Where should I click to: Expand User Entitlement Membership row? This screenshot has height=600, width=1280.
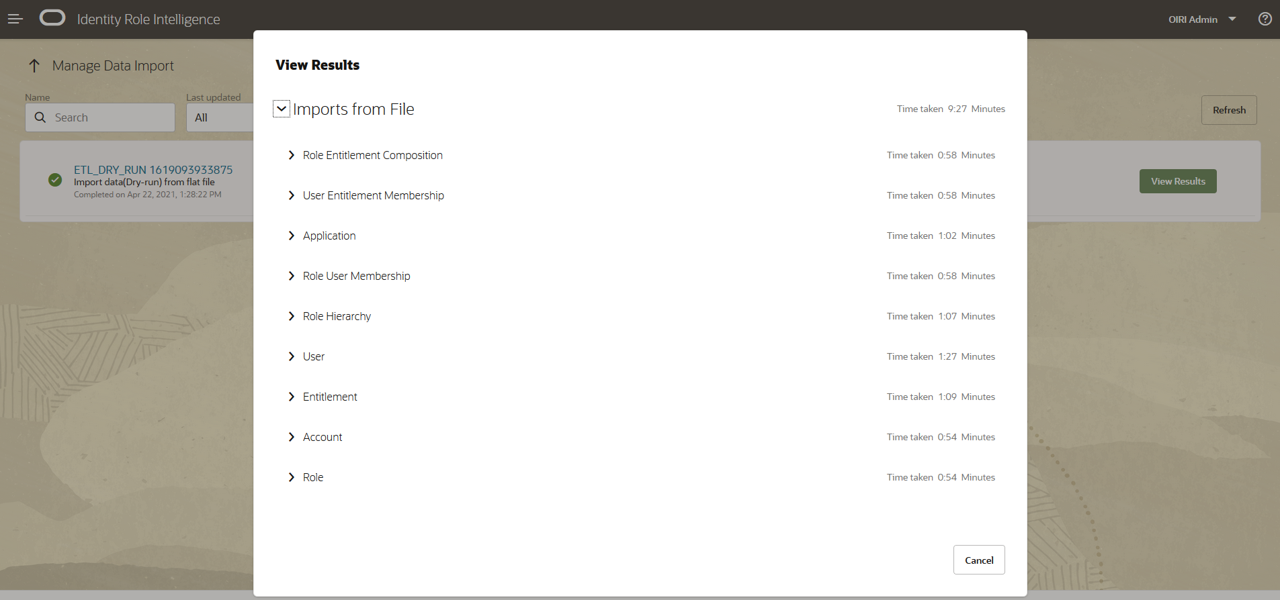click(x=291, y=195)
